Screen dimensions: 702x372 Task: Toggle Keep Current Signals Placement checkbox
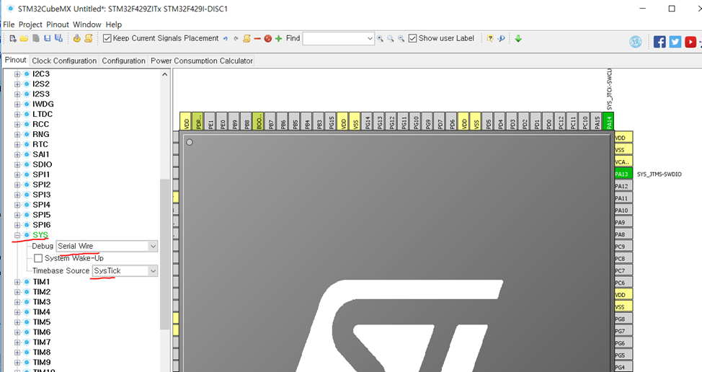[x=107, y=38]
